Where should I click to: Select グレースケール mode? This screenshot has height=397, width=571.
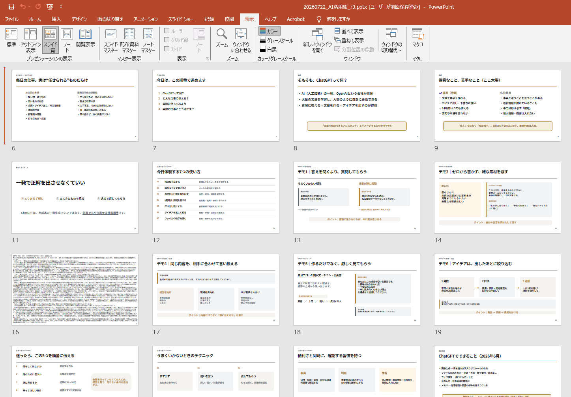pos(277,40)
